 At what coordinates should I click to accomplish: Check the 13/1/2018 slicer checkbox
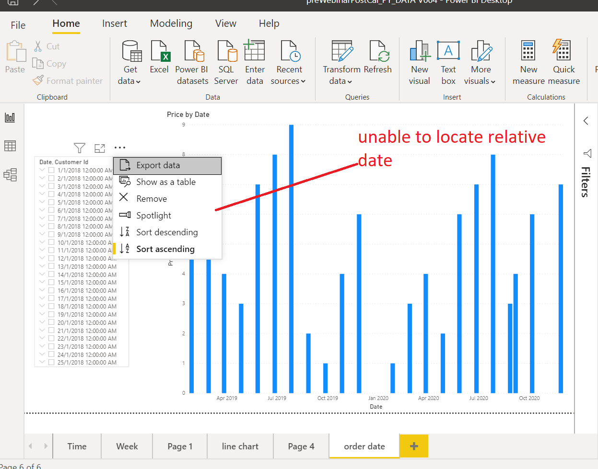[51, 266]
